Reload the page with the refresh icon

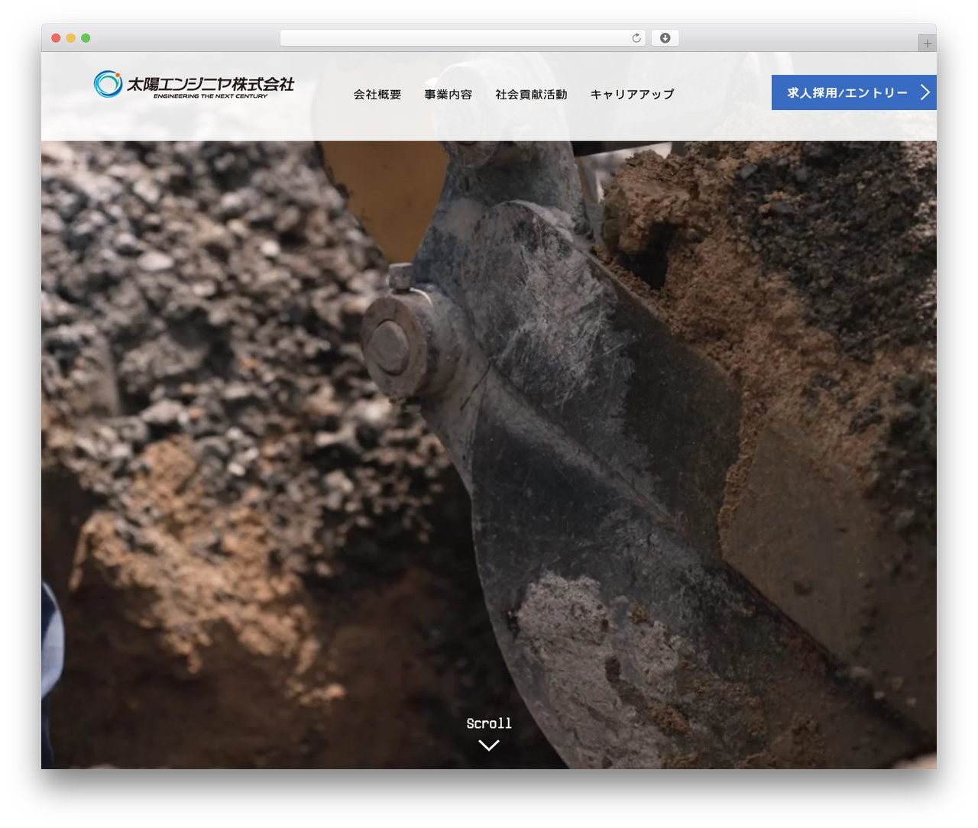636,38
